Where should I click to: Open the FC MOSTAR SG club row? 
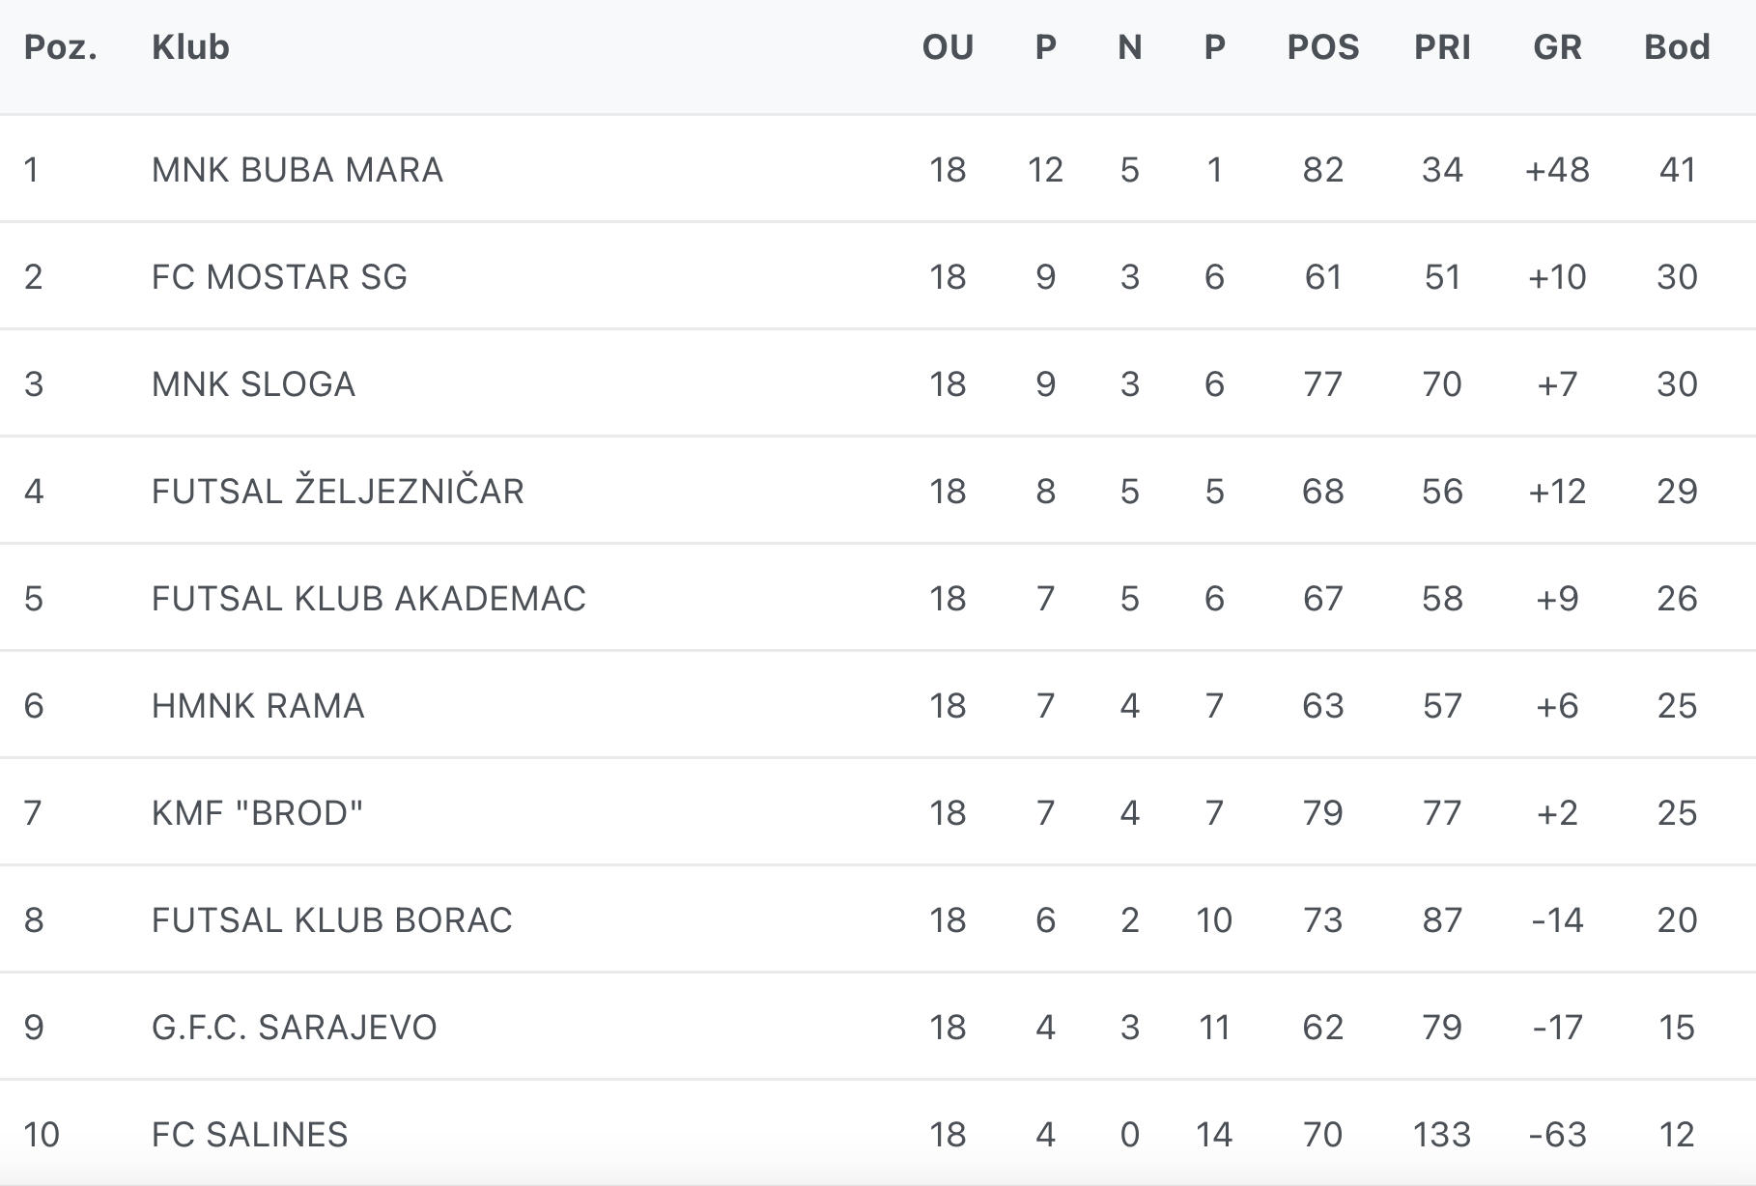pyautogui.click(x=279, y=277)
